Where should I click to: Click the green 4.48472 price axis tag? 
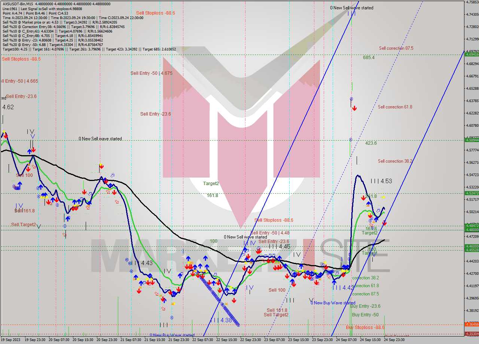coord(472,225)
